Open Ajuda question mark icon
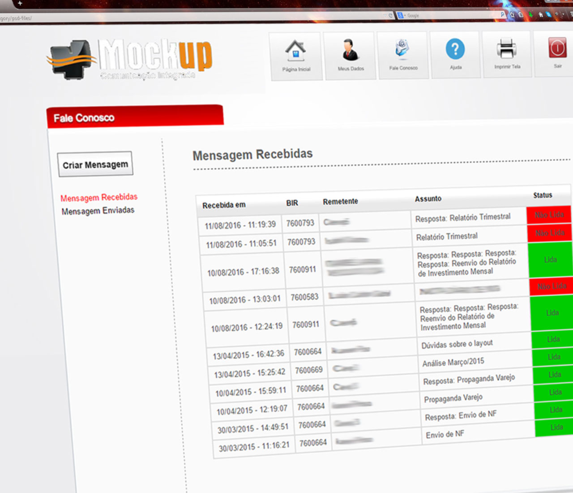Image resolution: width=573 pixels, height=493 pixels. [455, 49]
